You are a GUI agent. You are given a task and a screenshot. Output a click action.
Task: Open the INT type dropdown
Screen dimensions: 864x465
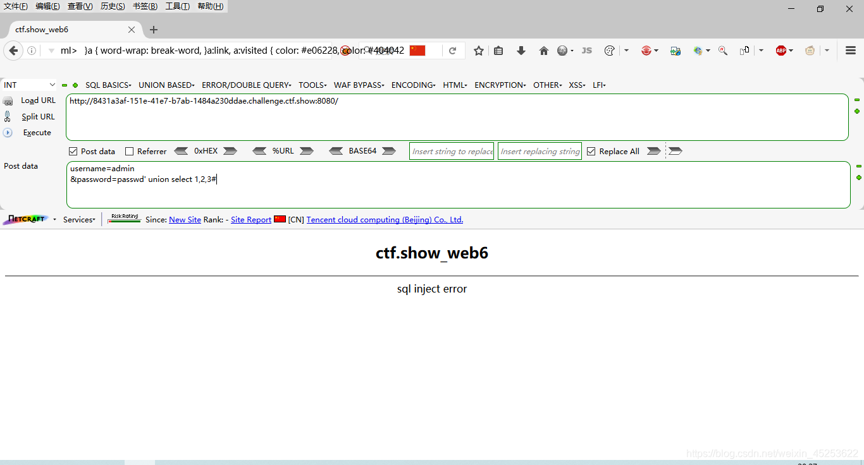[x=28, y=84]
